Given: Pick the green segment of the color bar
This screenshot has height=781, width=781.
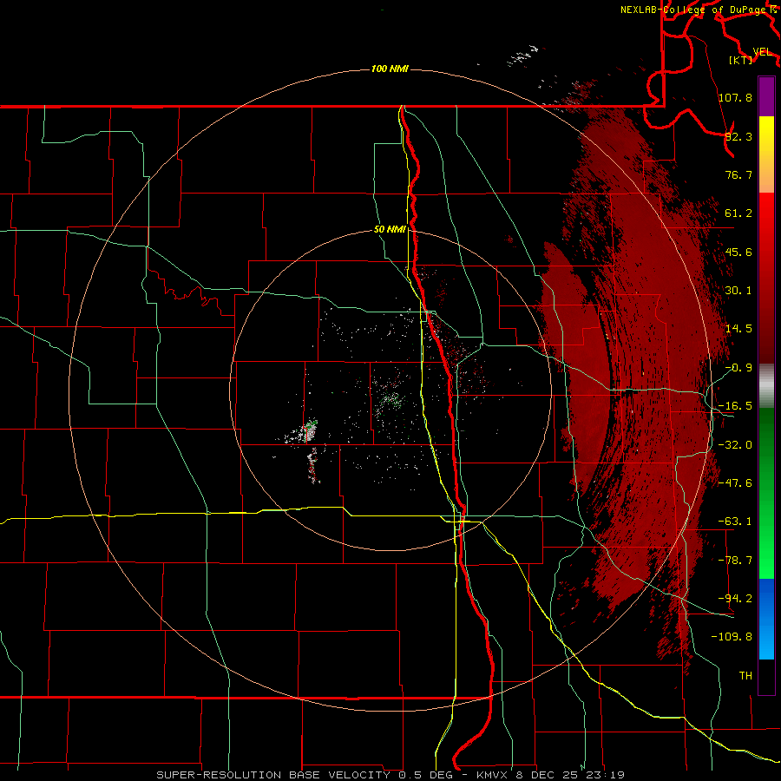Looking at the screenshot, I should (x=766, y=493).
